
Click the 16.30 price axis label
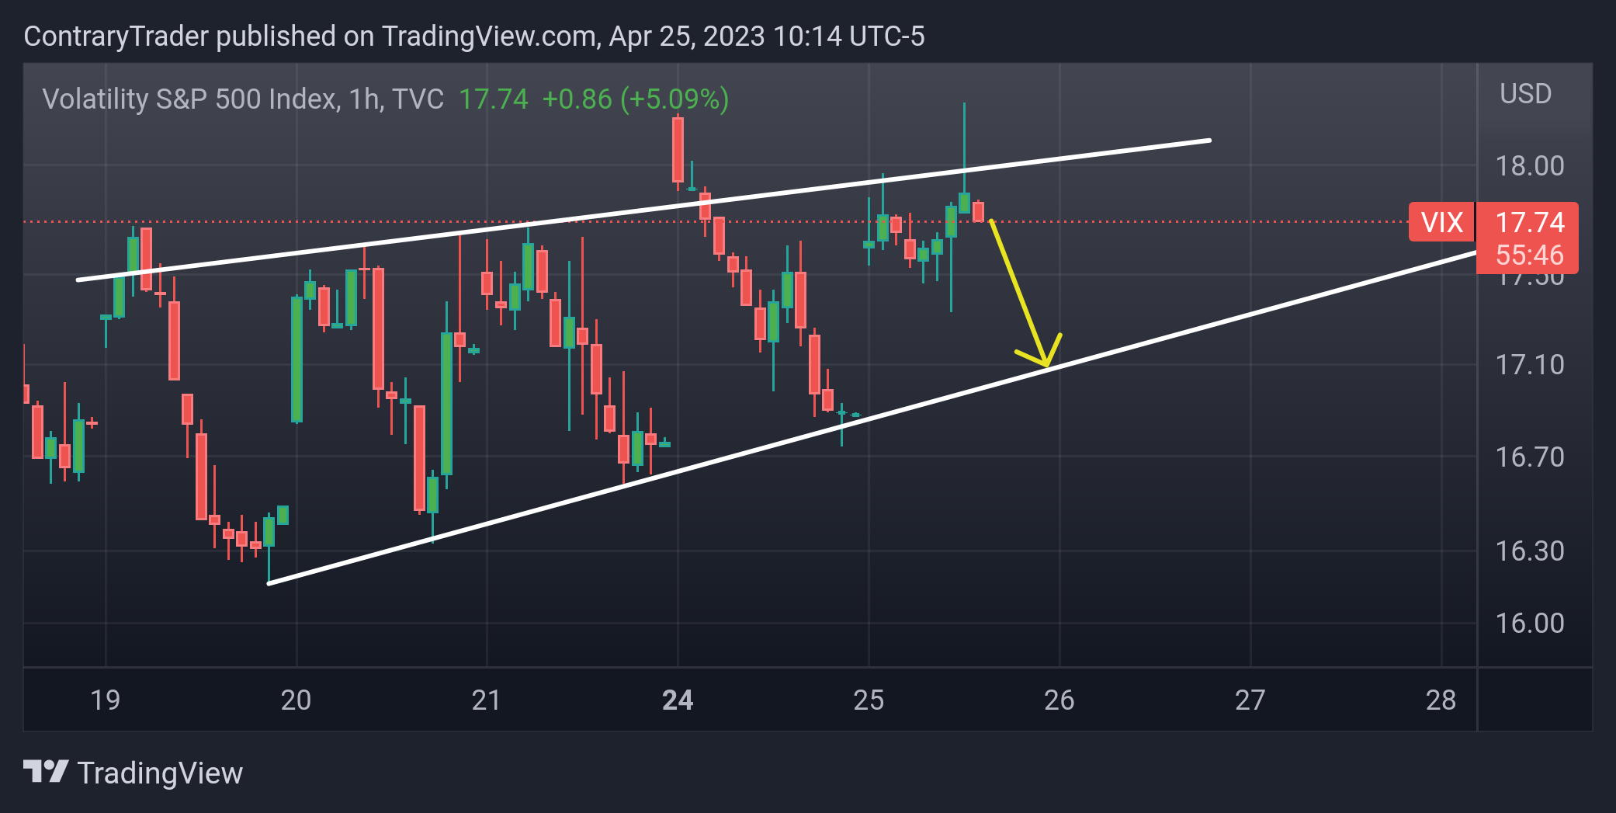click(1529, 551)
